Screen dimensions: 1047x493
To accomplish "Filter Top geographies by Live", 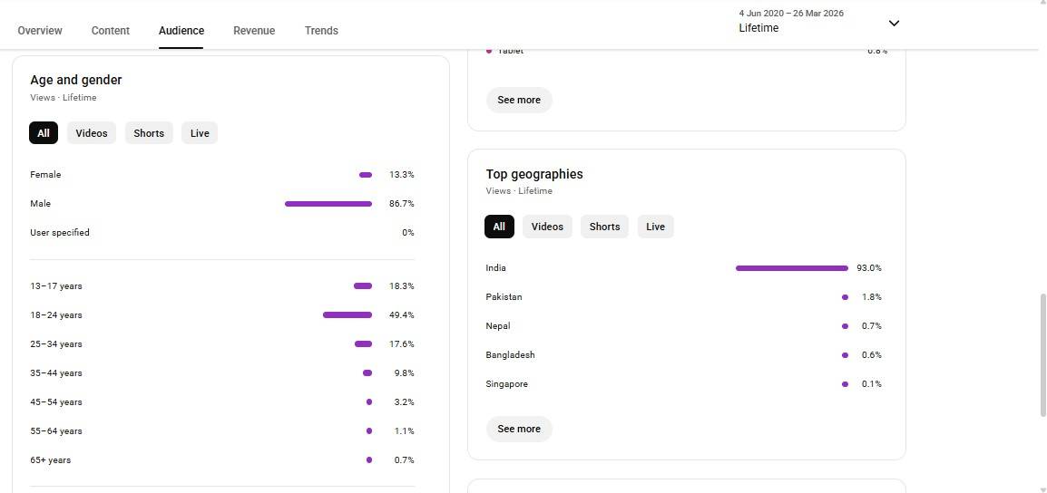I will (655, 227).
